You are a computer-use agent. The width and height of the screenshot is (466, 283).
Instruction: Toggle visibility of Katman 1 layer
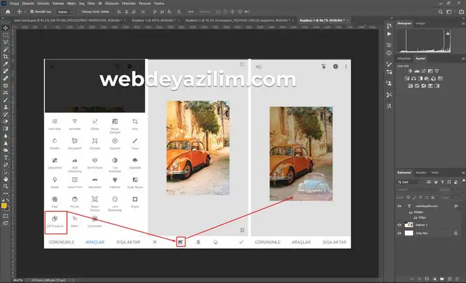click(x=399, y=225)
